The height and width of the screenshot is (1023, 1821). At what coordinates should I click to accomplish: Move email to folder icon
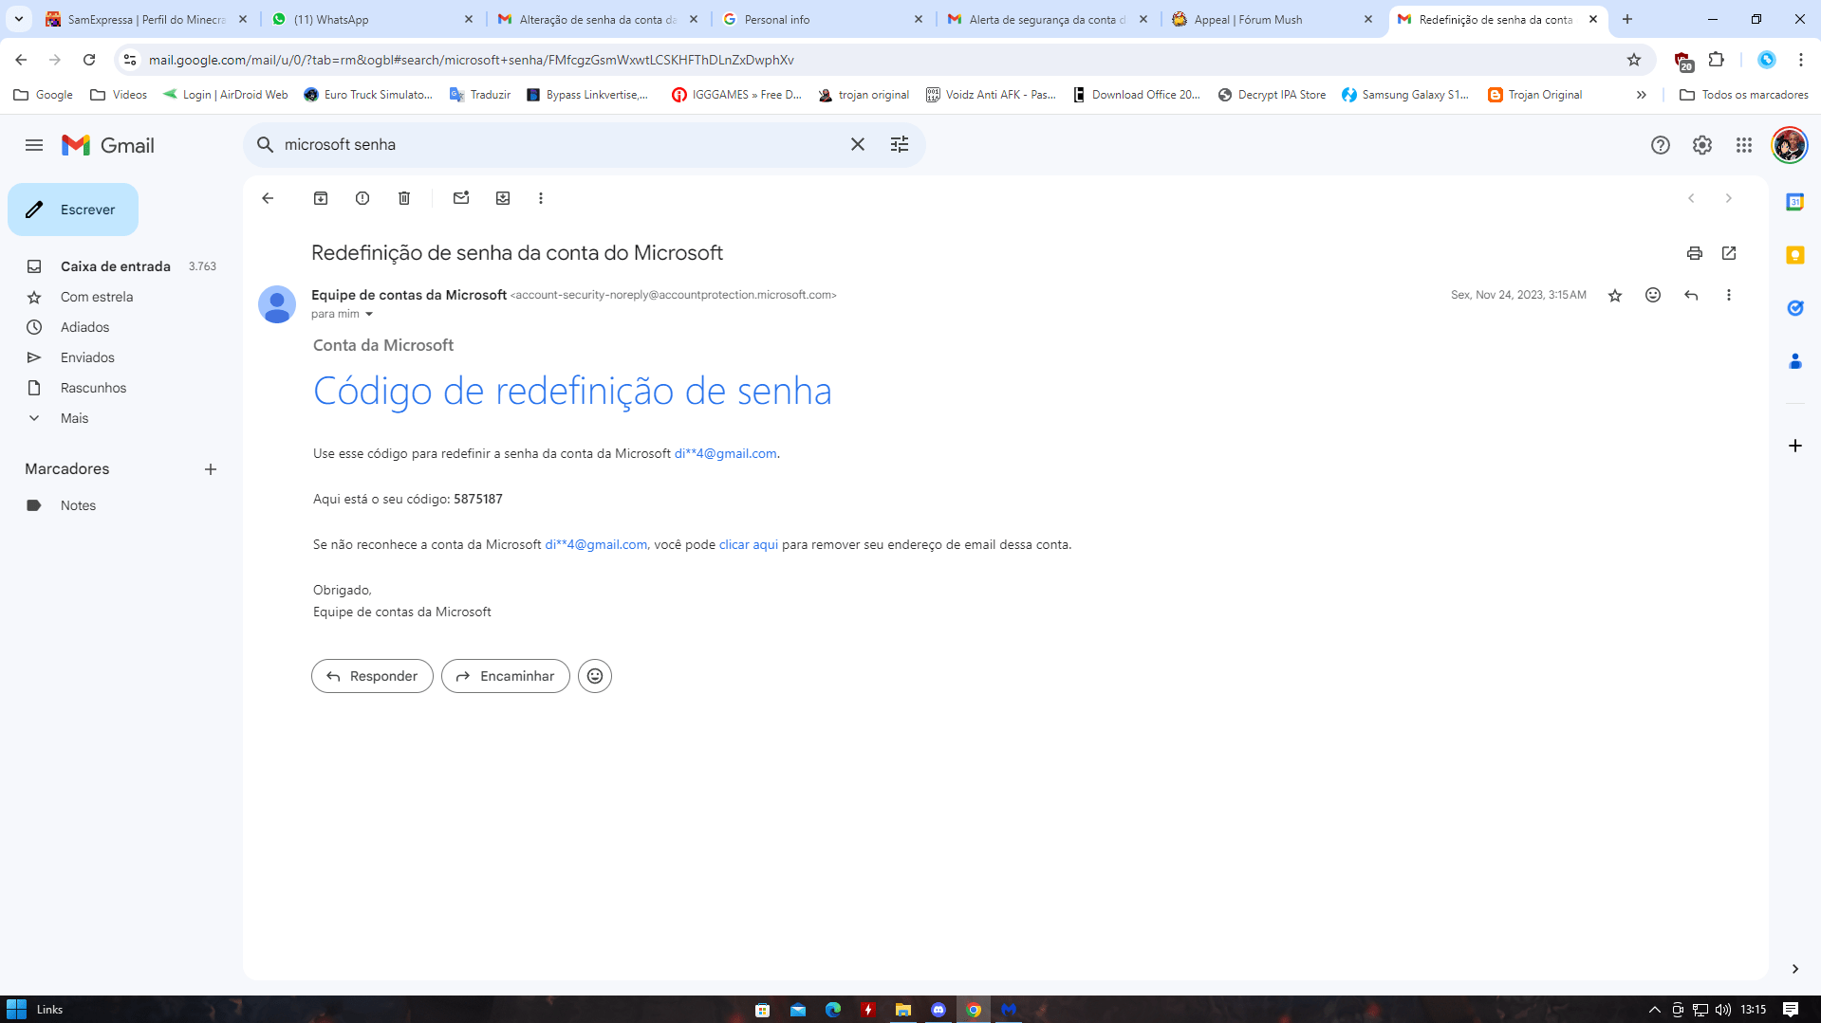pyautogui.click(x=503, y=198)
